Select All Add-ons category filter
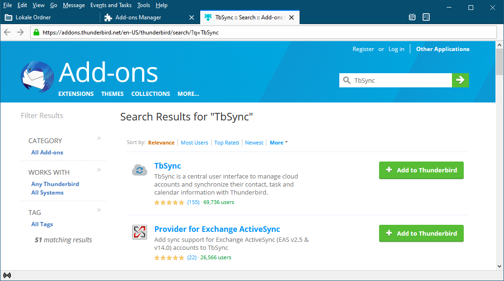The image size is (504, 281). coord(47,153)
